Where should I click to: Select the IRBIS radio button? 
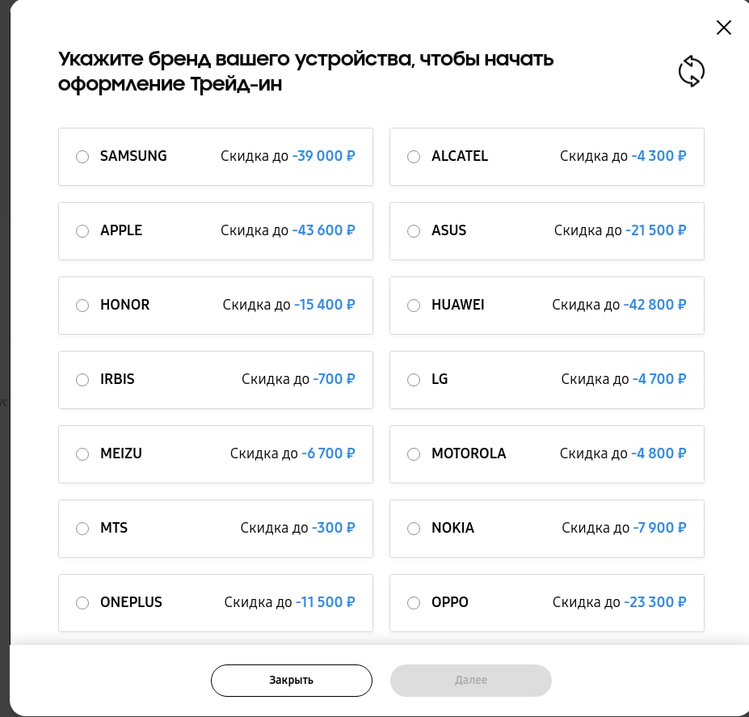point(82,380)
